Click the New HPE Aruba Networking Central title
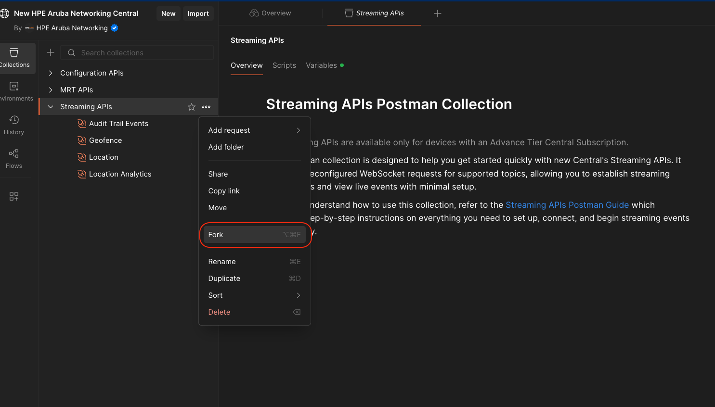The image size is (715, 407). (76, 13)
